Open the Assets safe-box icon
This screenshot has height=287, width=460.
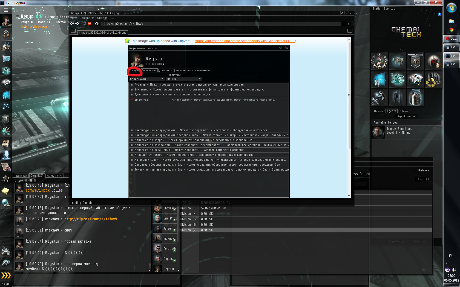[6, 119]
